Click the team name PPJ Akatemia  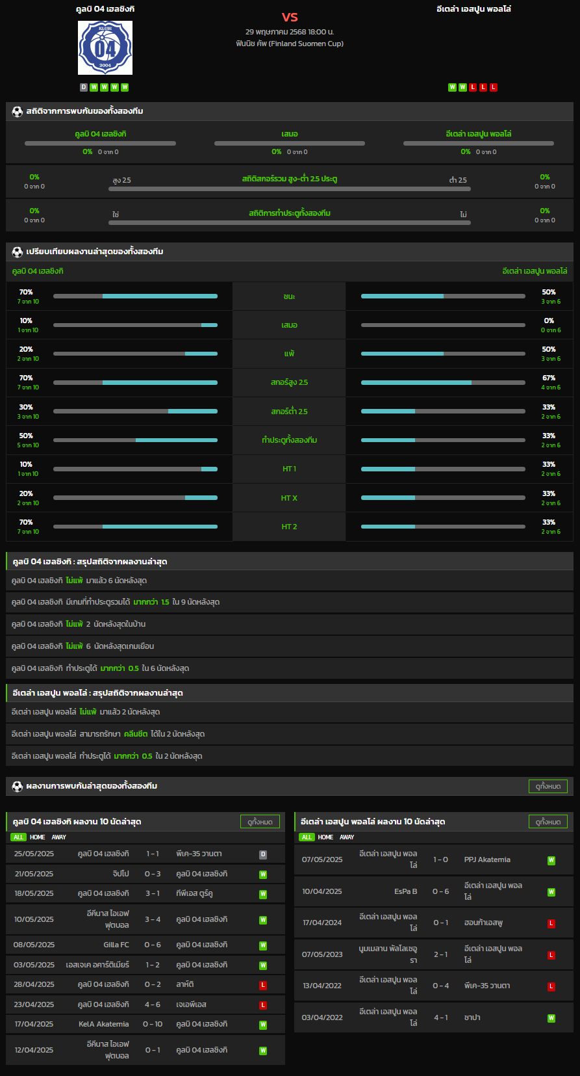[x=487, y=860]
